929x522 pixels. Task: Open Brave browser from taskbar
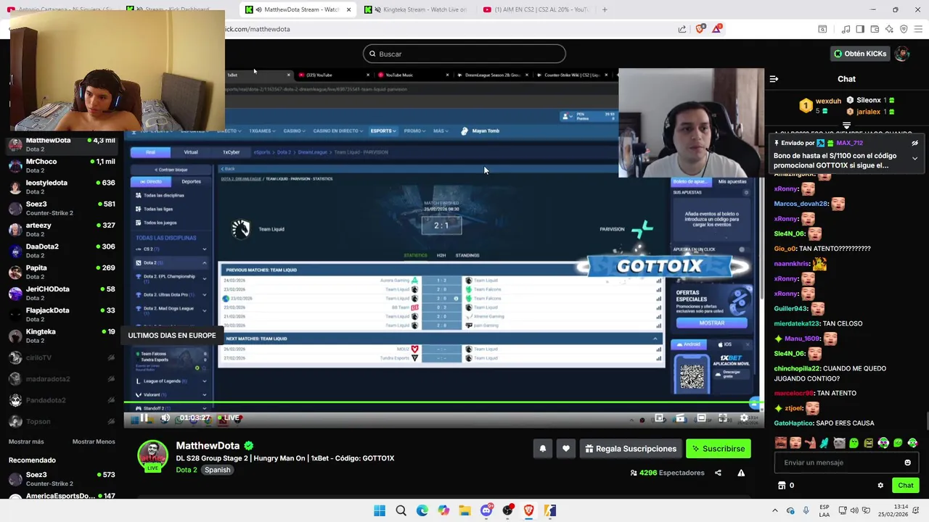click(529, 510)
